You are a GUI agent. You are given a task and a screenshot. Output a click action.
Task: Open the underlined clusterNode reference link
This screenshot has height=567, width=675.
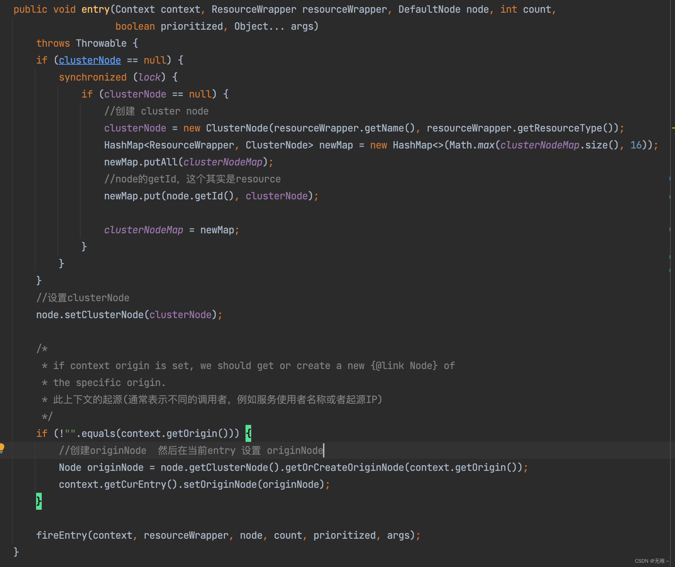(x=90, y=60)
